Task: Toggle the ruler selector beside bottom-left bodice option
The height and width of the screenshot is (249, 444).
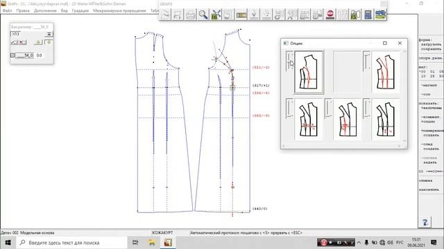Action: click(x=289, y=109)
